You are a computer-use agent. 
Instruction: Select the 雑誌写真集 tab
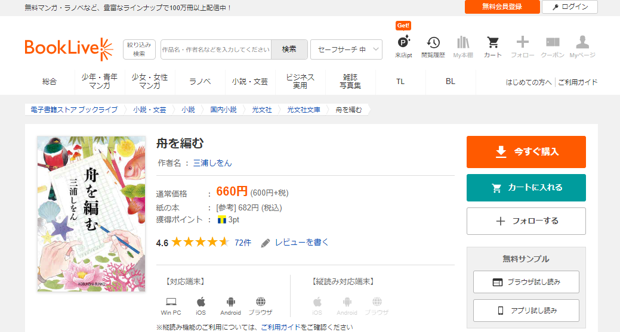pos(350,82)
